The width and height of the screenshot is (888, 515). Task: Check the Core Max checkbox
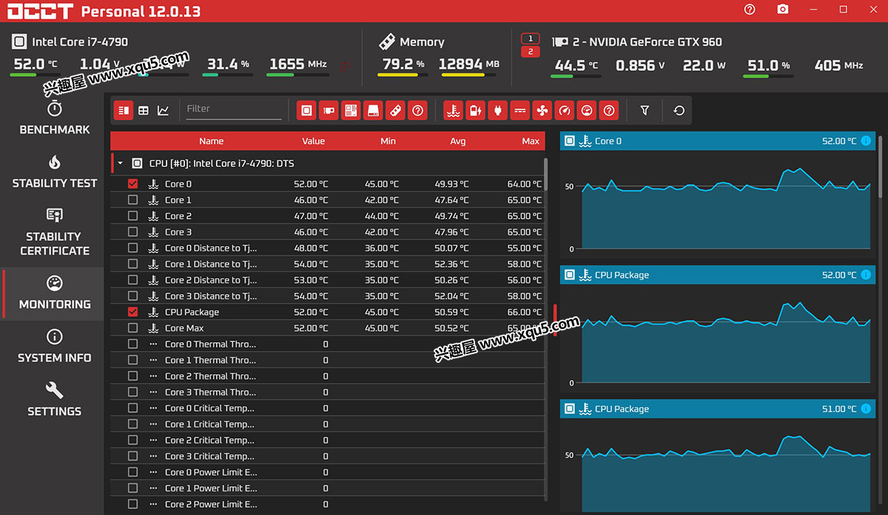click(x=132, y=328)
